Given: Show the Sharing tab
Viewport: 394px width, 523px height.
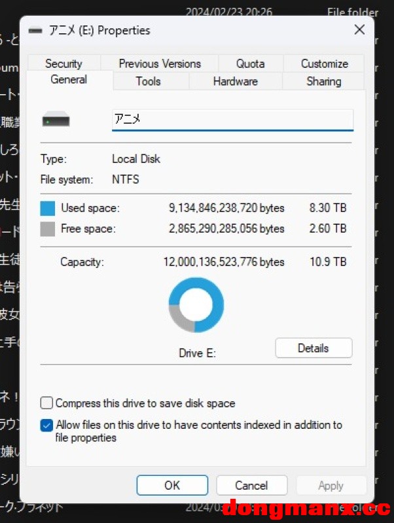Looking at the screenshot, I should tap(323, 81).
